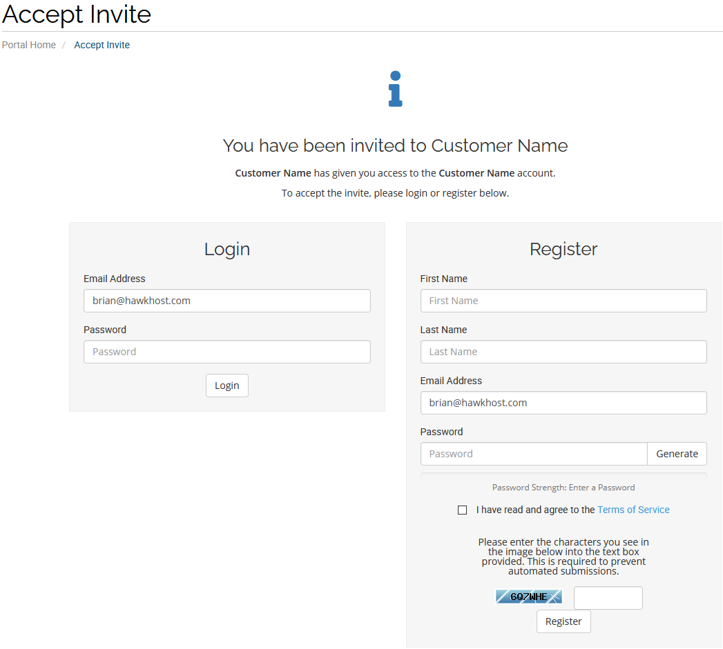The width and height of the screenshot is (723, 649).
Task: Click the password strength meter bar
Action: 563,475
